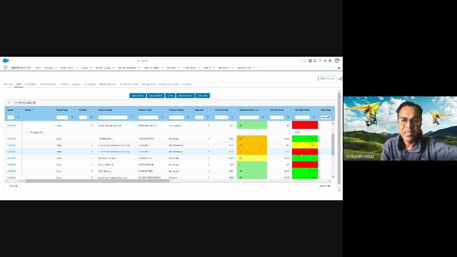This screenshot has width=457, height=257.
Task: Open the Additional Disc. filter icon
Action: point(263,117)
